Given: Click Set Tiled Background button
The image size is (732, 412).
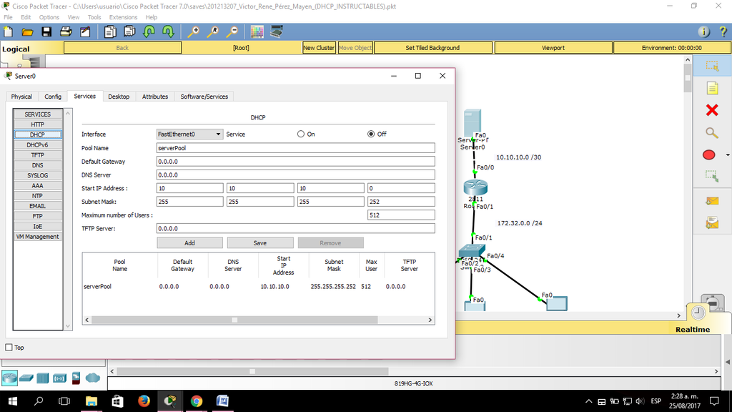Looking at the screenshot, I should [x=432, y=48].
